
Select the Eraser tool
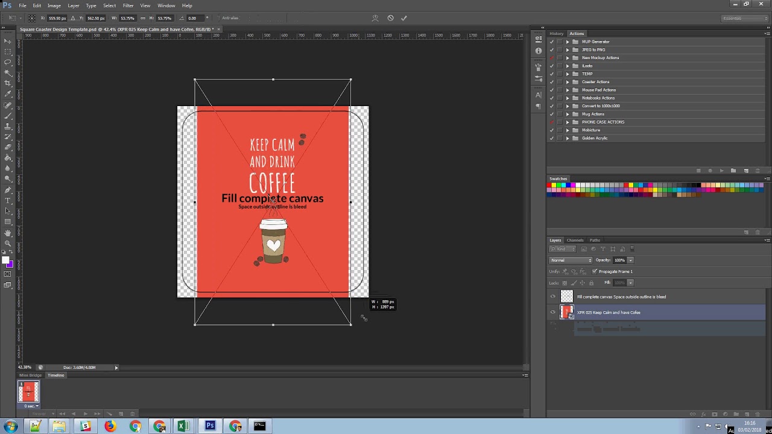coord(8,147)
